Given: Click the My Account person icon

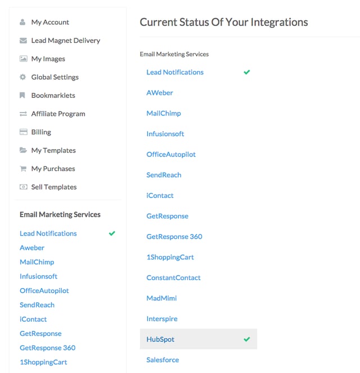Looking at the screenshot, I should click(x=22, y=22).
